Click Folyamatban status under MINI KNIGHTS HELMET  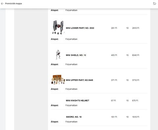(71, 105)
